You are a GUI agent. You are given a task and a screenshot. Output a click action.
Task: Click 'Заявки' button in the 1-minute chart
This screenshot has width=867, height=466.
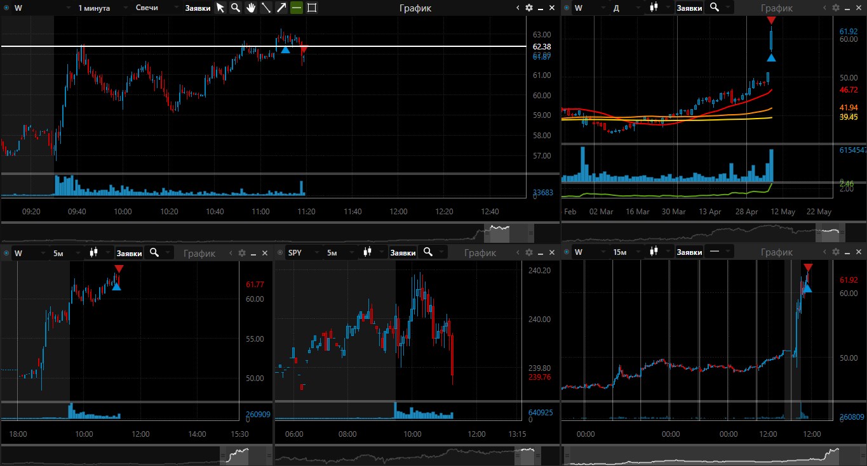pyautogui.click(x=198, y=8)
